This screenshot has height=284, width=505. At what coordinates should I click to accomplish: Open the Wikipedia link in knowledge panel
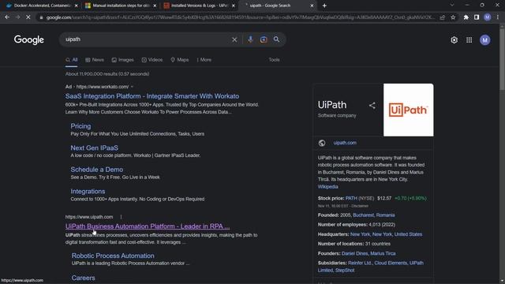pos(328,187)
